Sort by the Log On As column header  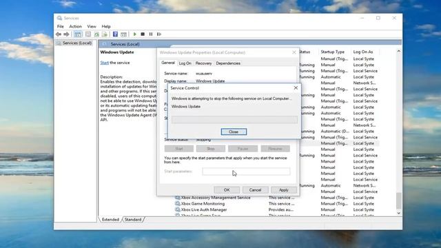click(x=363, y=52)
